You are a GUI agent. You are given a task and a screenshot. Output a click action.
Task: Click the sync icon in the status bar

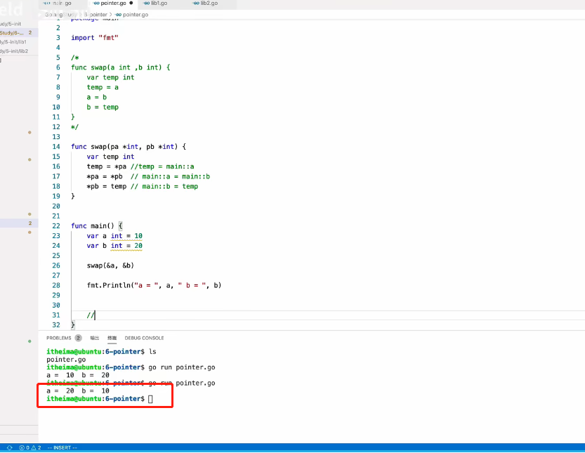click(x=9, y=447)
